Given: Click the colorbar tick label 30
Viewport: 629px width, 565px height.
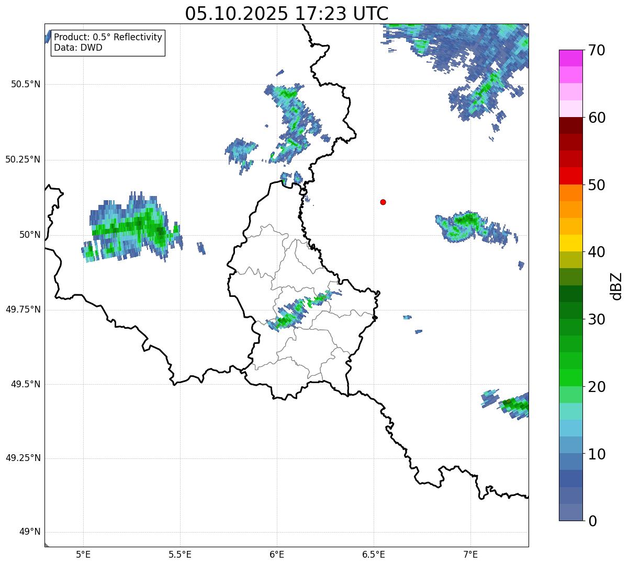Looking at the screenshot, I should (x=597, y=319).
